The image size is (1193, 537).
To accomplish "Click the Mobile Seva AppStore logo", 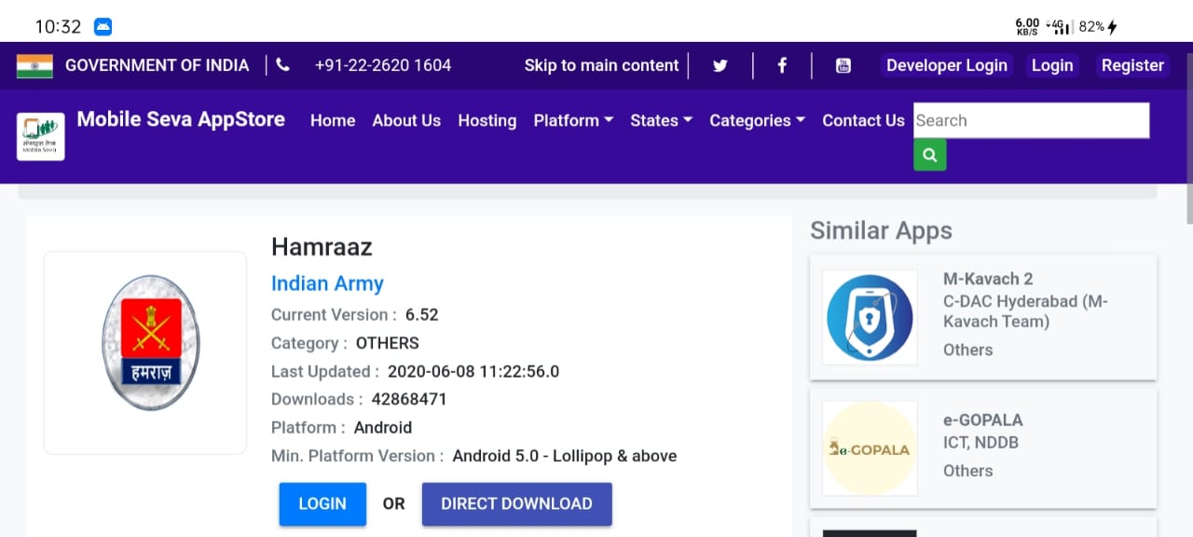I will 40,135.
